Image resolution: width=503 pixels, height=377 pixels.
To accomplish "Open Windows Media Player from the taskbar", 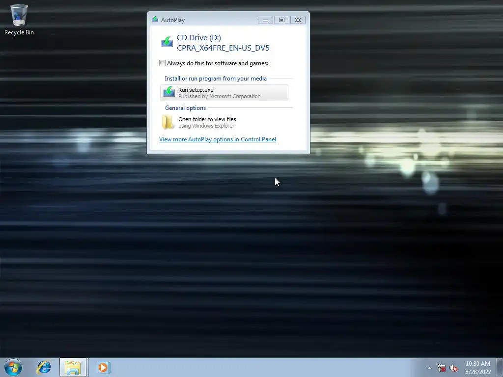I will tap(103, 367).
